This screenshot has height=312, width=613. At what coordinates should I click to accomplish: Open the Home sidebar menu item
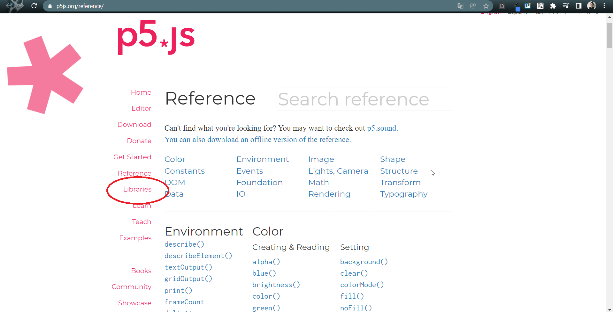tap(141, 92)
